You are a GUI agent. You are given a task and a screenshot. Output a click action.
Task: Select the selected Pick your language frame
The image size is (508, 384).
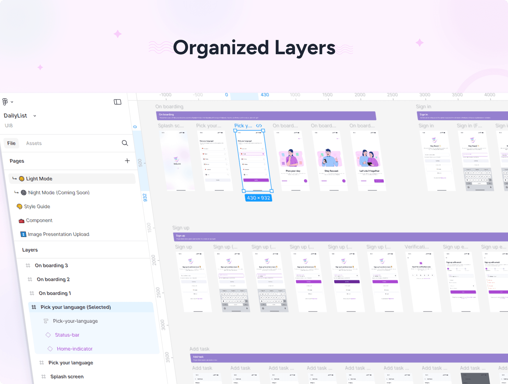(253, 161)
